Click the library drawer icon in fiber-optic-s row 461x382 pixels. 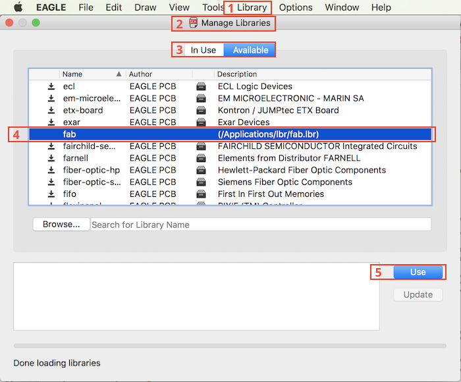(x=201, y=182)
